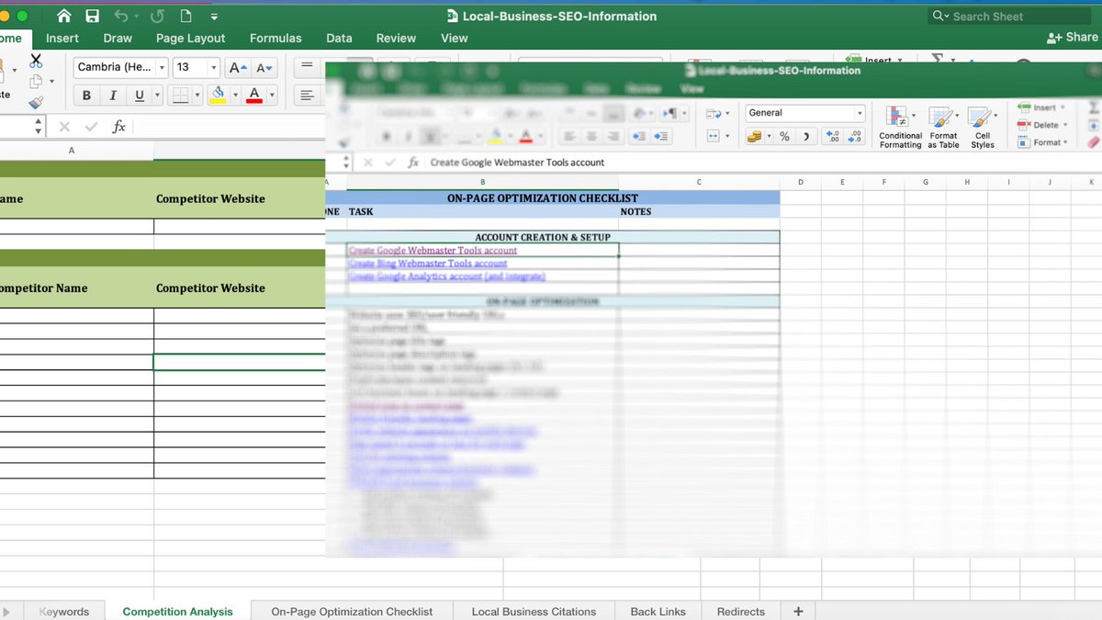Click the fx insert function icon
The image size is (1102, 620).
119,127
